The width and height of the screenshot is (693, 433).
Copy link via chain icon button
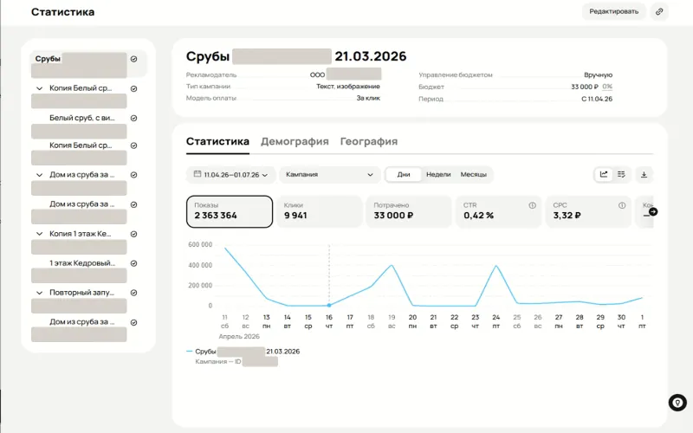point(659,11)
